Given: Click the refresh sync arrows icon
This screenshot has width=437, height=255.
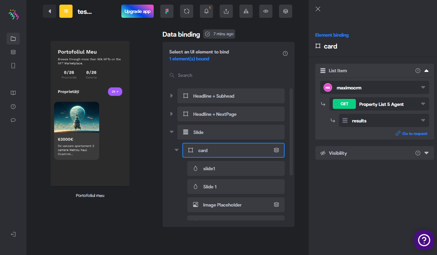Looking at the screenshot, I should 187,11.
